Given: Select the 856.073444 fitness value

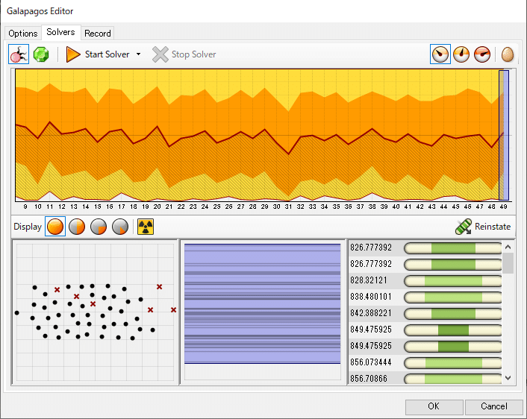Looking at the screenshot, I should pos(371,362).
